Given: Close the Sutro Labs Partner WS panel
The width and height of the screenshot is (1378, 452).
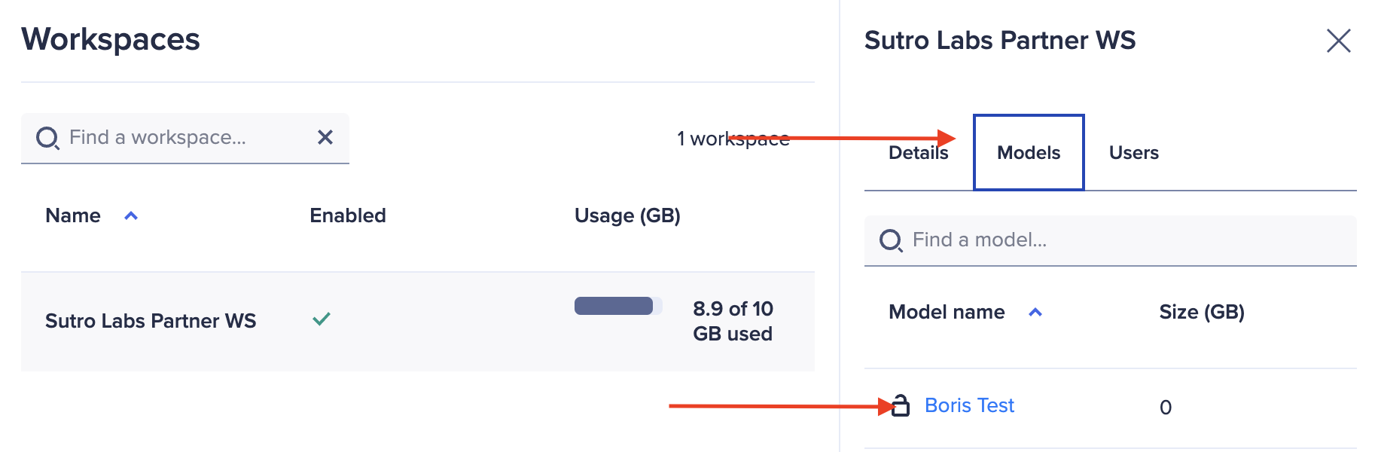Looking at the screenshot, I should click(1338, 41).
